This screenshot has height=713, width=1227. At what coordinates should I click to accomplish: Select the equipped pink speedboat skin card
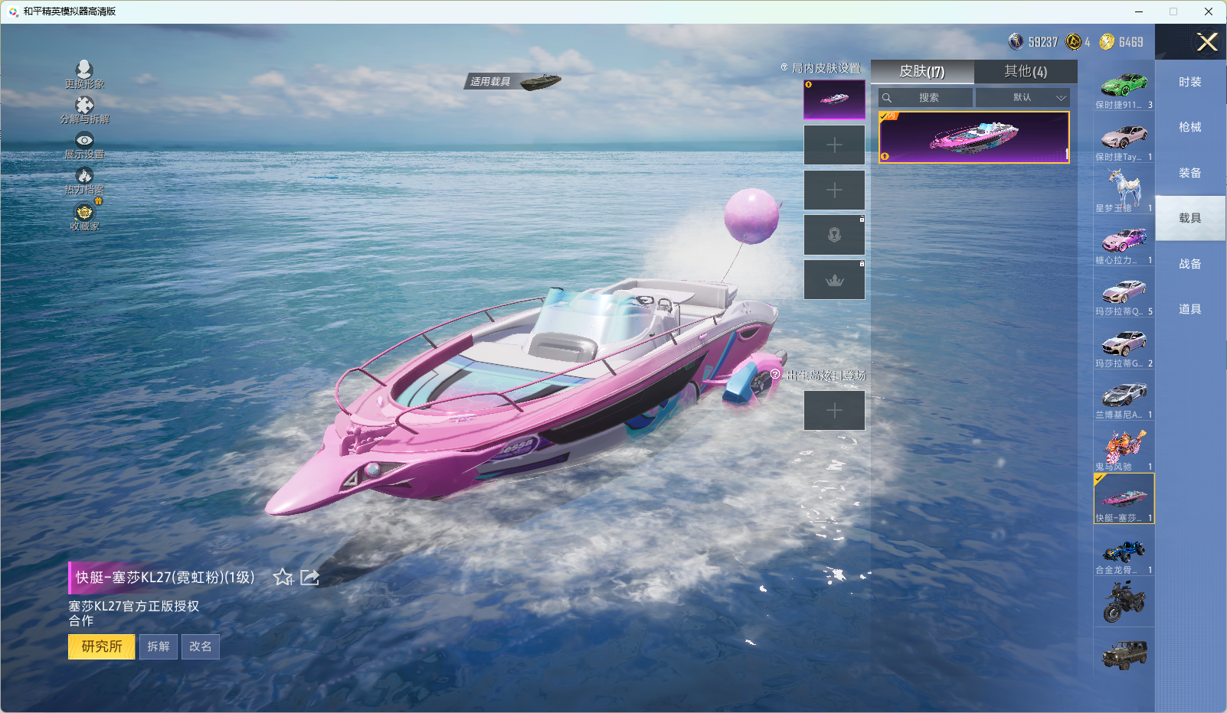[x=973, y=138]
